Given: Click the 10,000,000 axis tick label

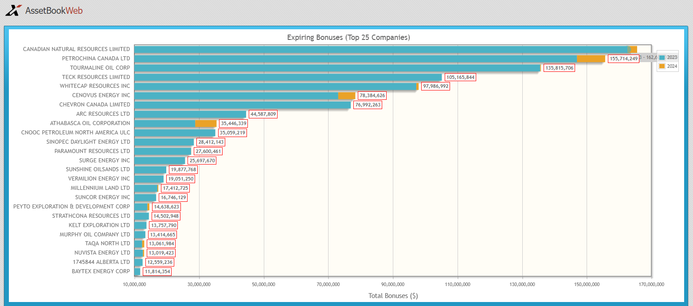Looking at the screenshot, I should [135, 284].
